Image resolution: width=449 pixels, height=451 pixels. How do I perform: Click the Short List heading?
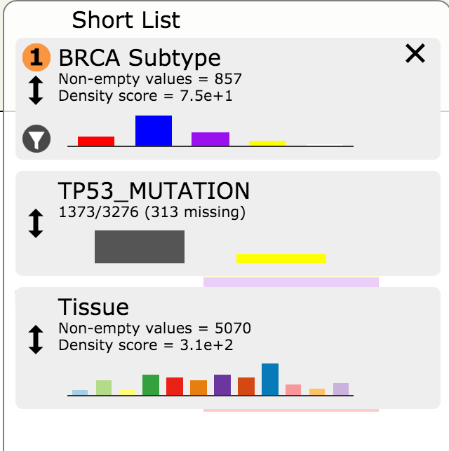[126, 20]
